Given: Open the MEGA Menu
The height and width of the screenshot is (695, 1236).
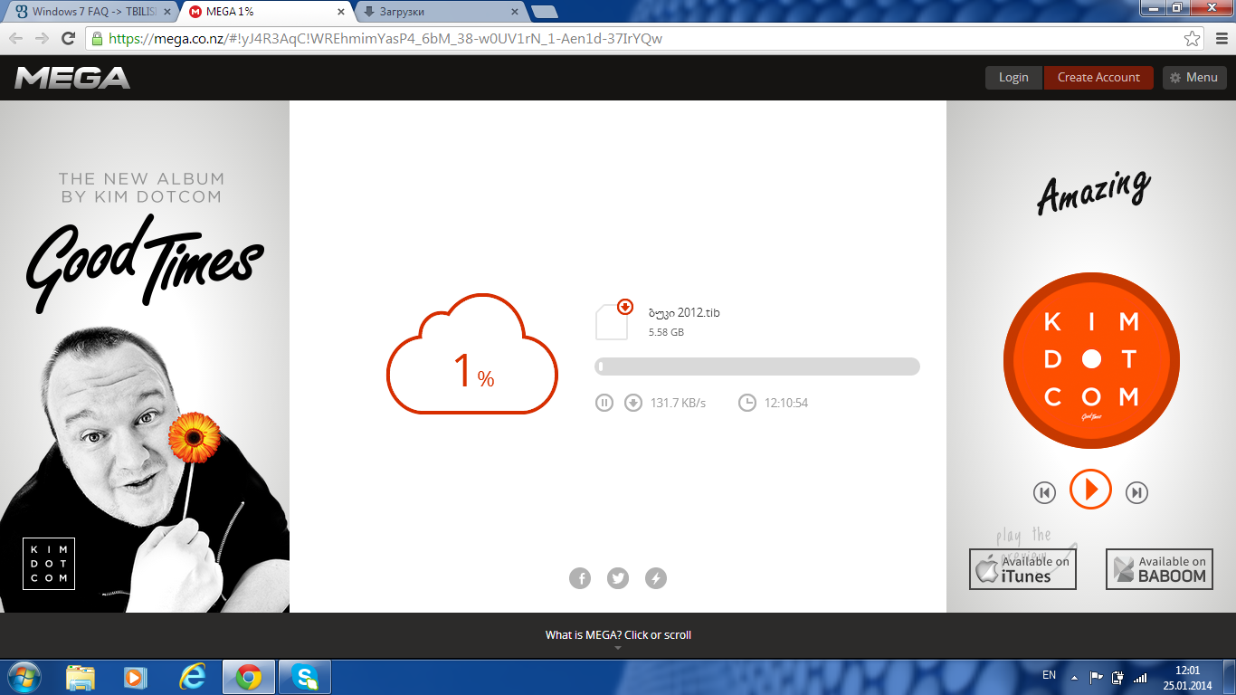Looking at the screenshot, I should pyautogui.click(x=1194, y=78).
